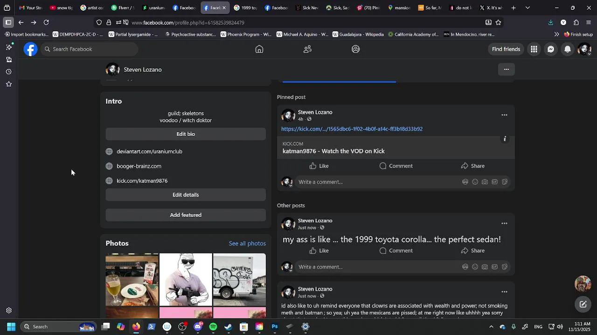Comment on the 1999 Toyota Corolla post
This screenshot has width=597, height=335.
click(396, 251)
